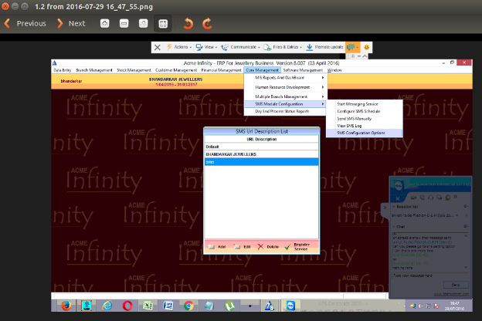Select Day End Process Status Reports
The image size is (482, 321).
(285, 111)
